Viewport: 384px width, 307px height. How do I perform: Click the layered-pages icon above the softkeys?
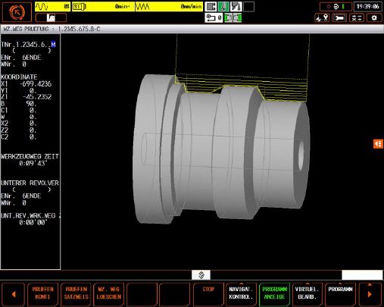(201, 275)
